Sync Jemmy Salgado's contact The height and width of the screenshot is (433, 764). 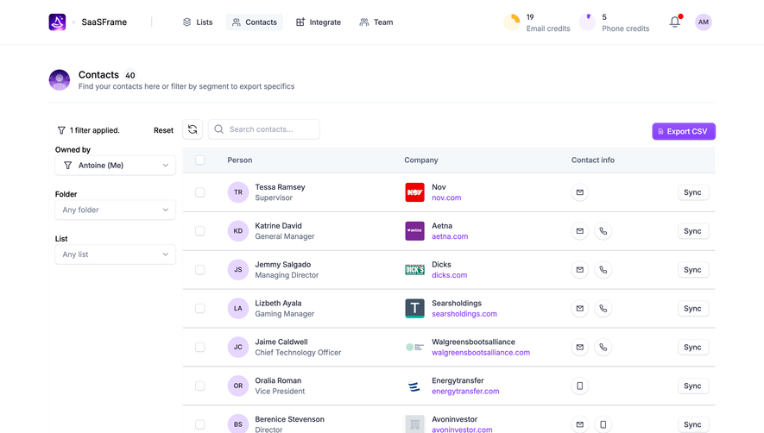point(693,269)
